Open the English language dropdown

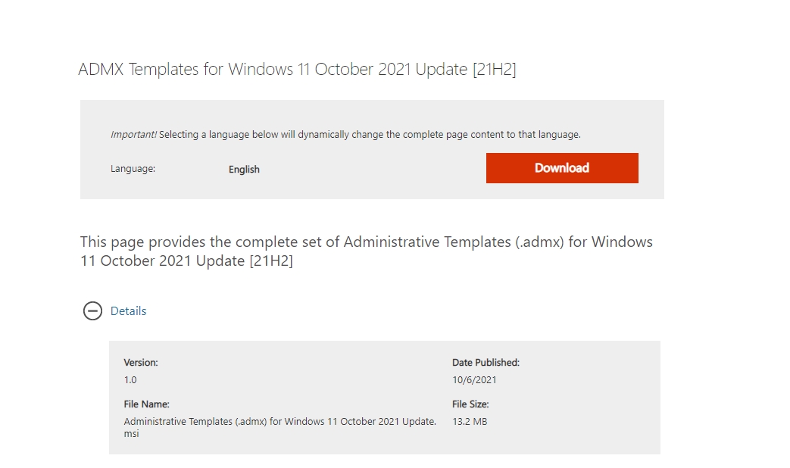(244, 170)
